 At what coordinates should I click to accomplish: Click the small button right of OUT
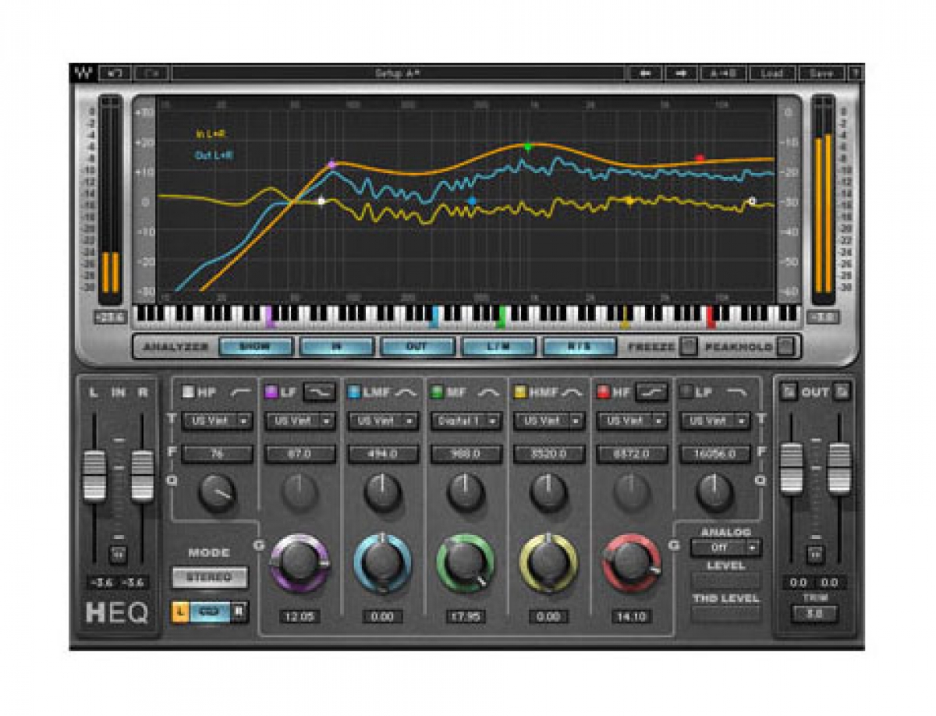[841, 392]
